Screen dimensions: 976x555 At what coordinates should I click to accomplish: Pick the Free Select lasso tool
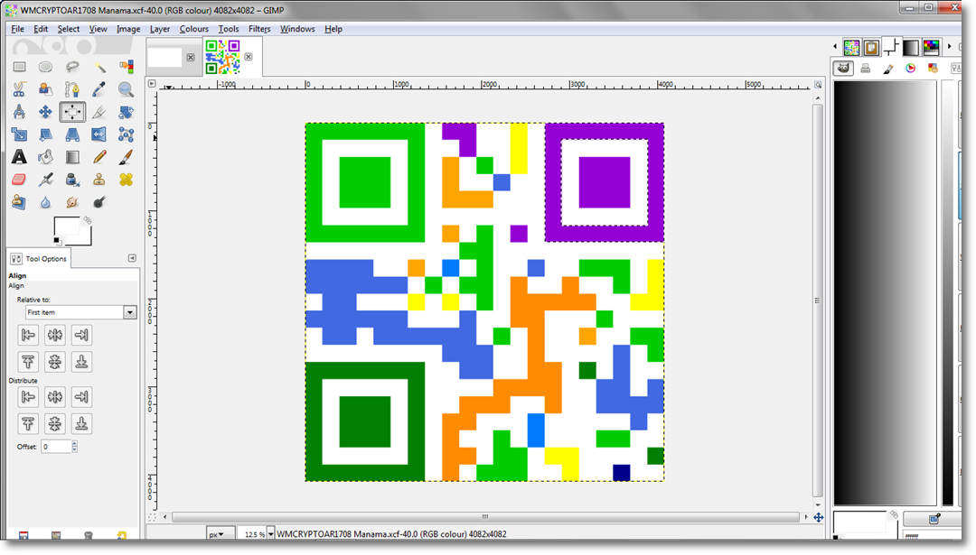[x=72, y=67]
